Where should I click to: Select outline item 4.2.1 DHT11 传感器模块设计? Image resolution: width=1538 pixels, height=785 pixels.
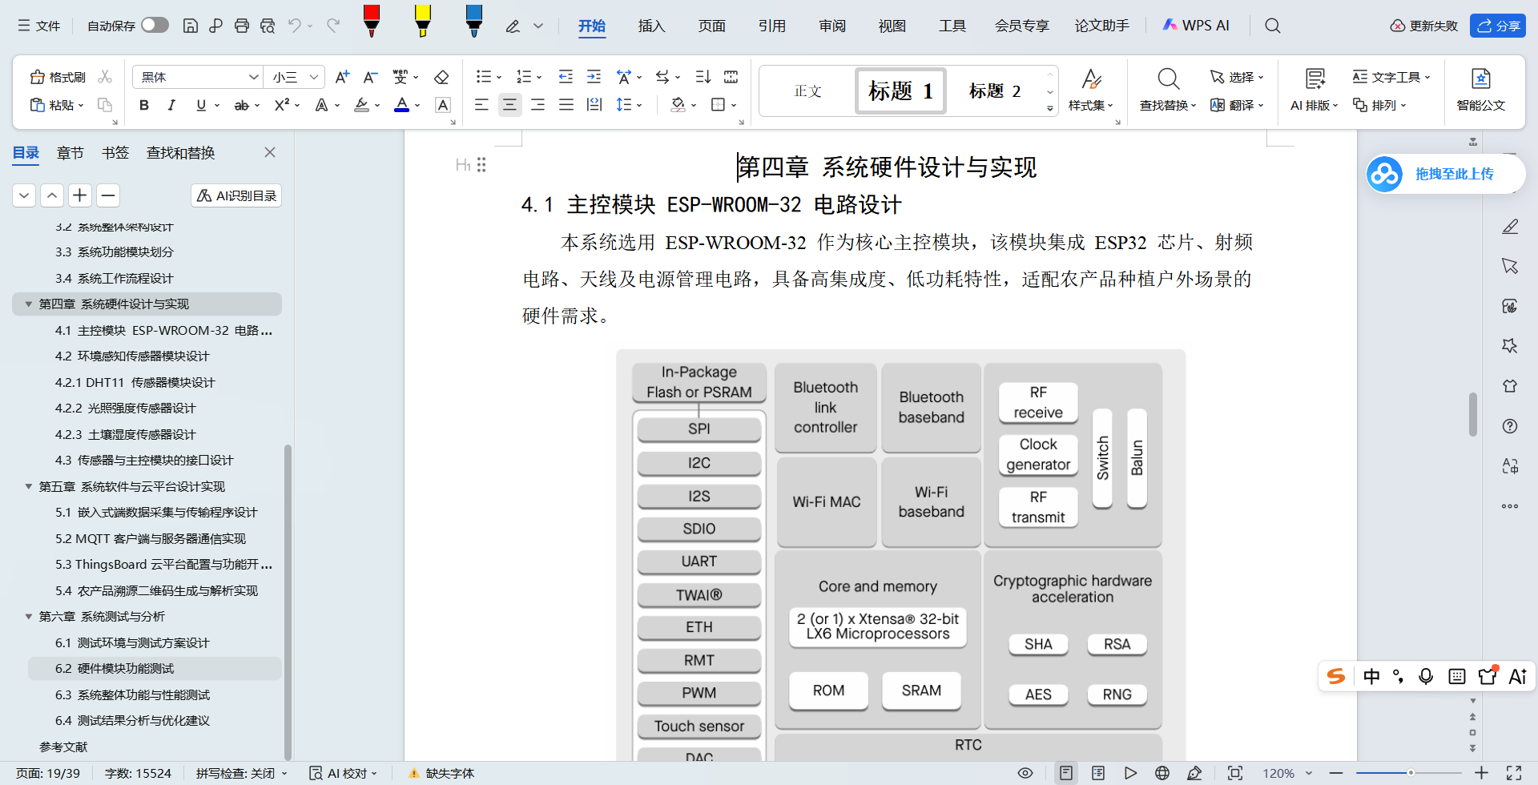[x=135, y=382]
